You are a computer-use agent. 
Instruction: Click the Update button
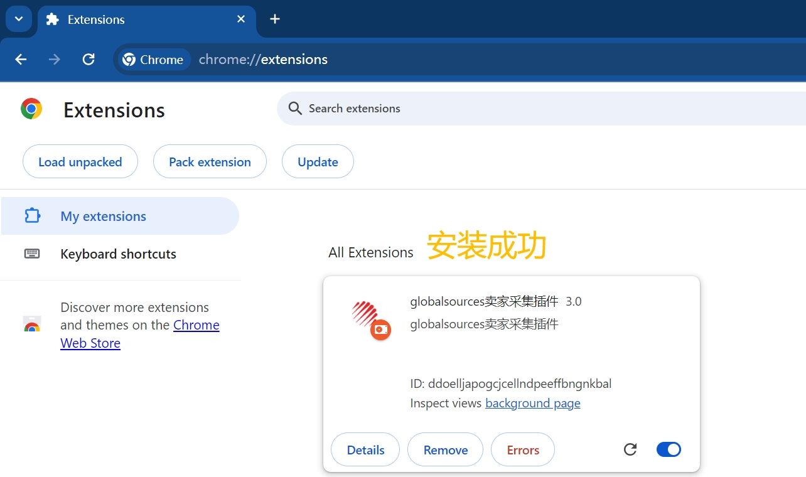[x=318, y=161]
